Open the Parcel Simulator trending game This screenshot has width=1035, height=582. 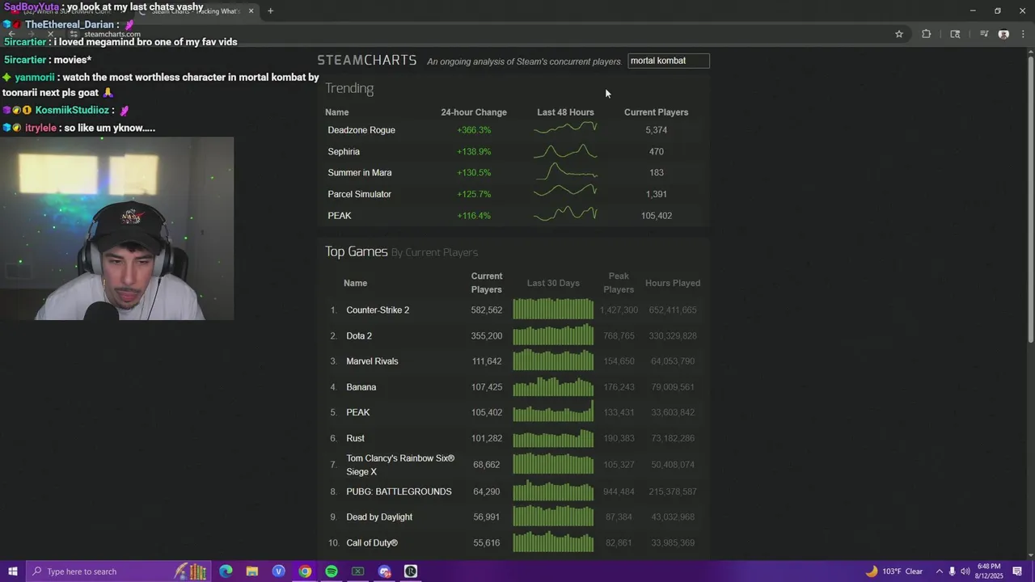(359, 194)
